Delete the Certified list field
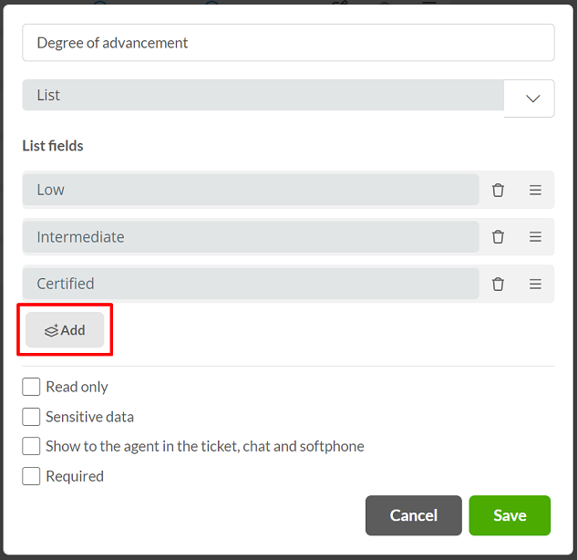Screen dimensions: 577x560 tap(498, 284)
